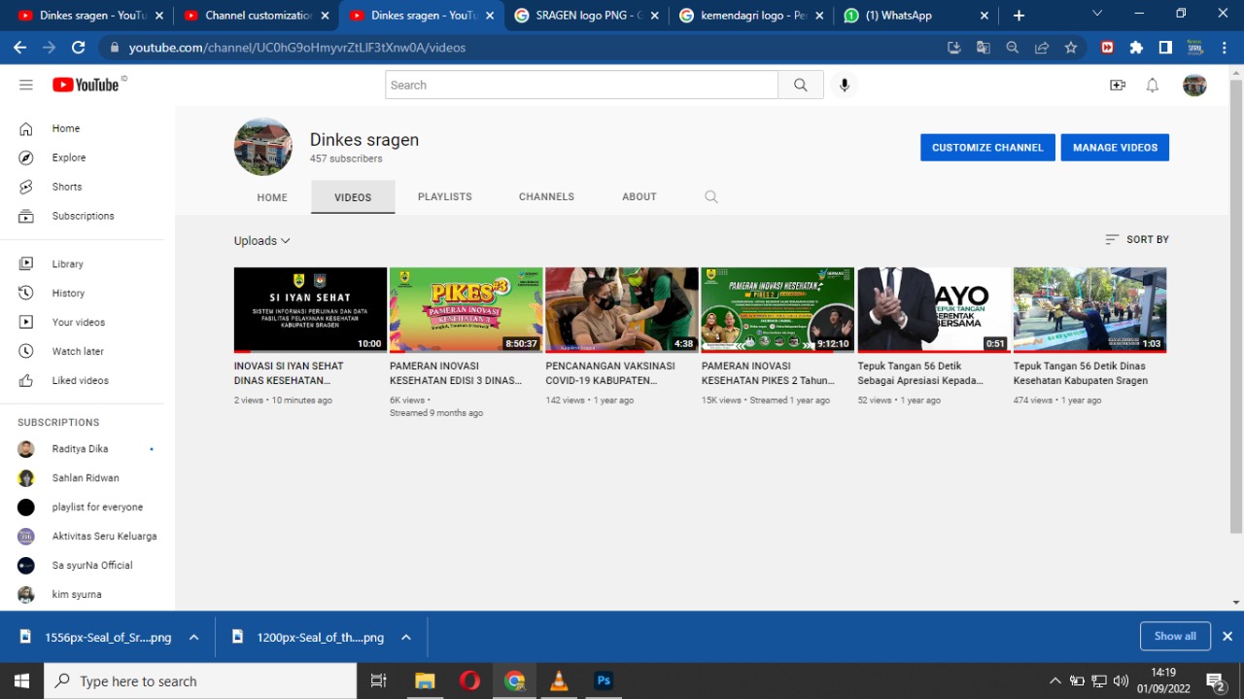This screenshot has width=1244, height=699.
Task: Open the notifications bell
Action: tap(1152, 85)
